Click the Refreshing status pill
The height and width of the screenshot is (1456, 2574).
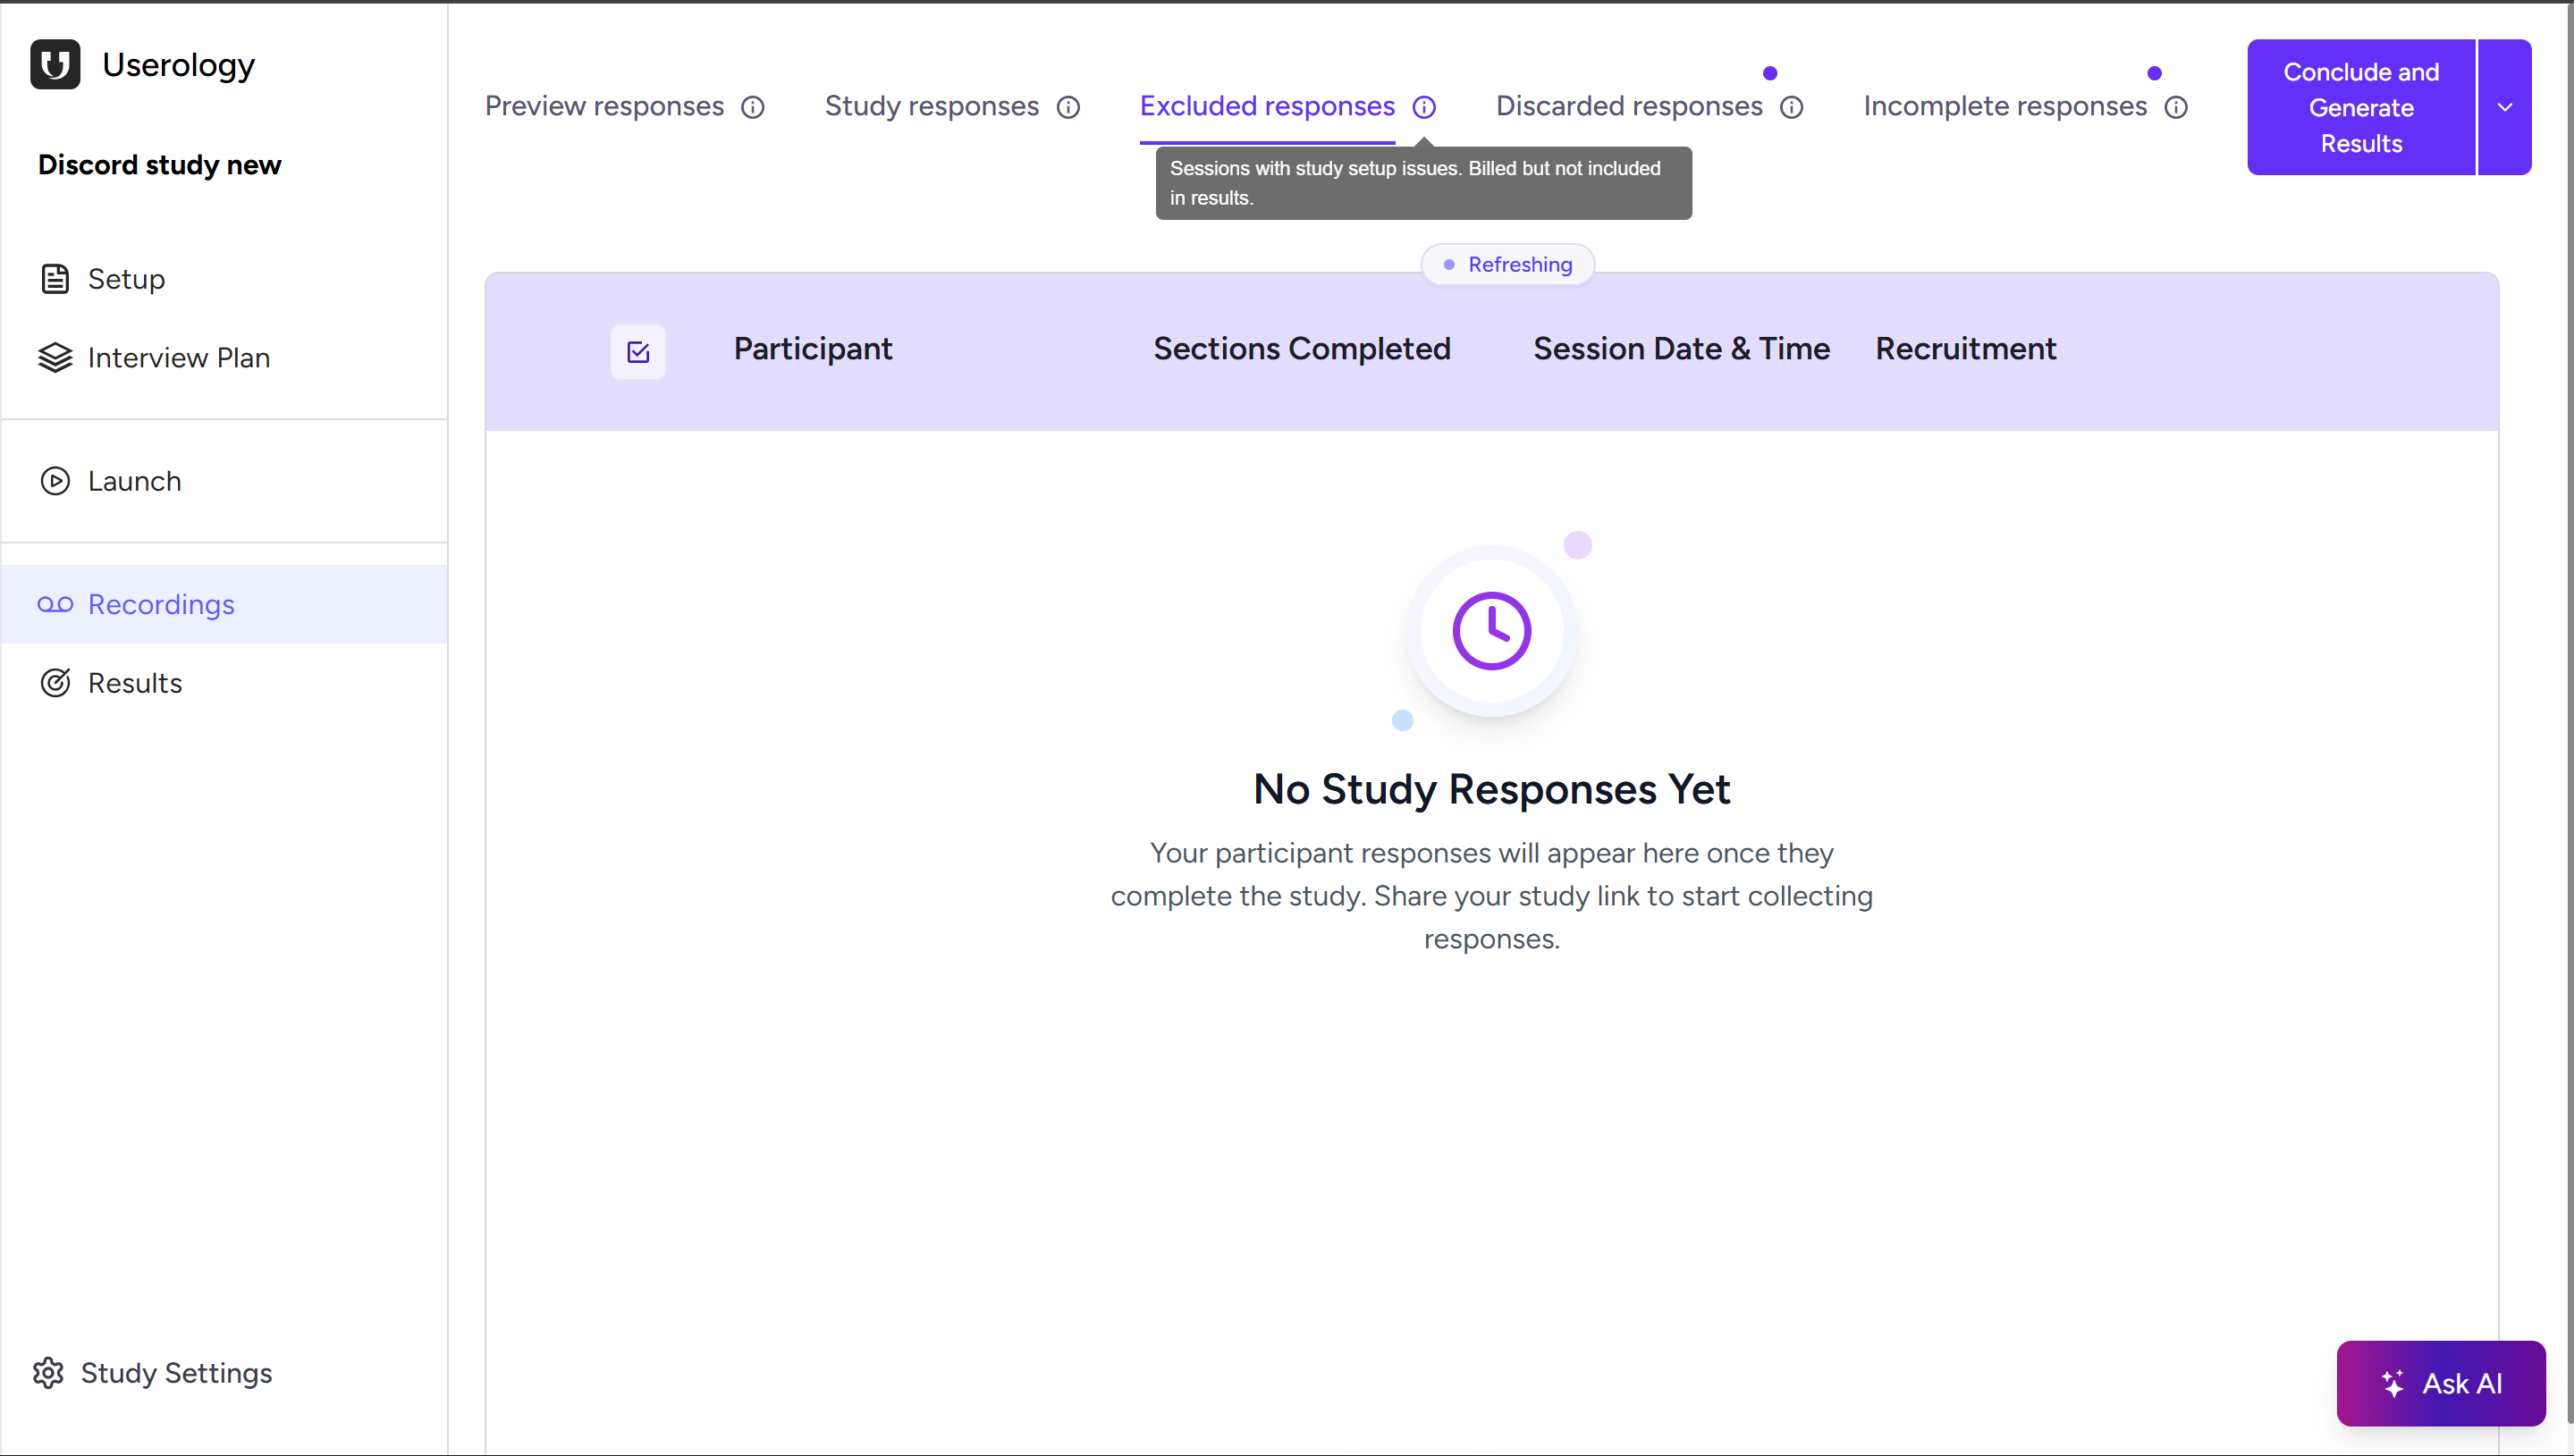pyautogui.click(x=1507, y=264)
